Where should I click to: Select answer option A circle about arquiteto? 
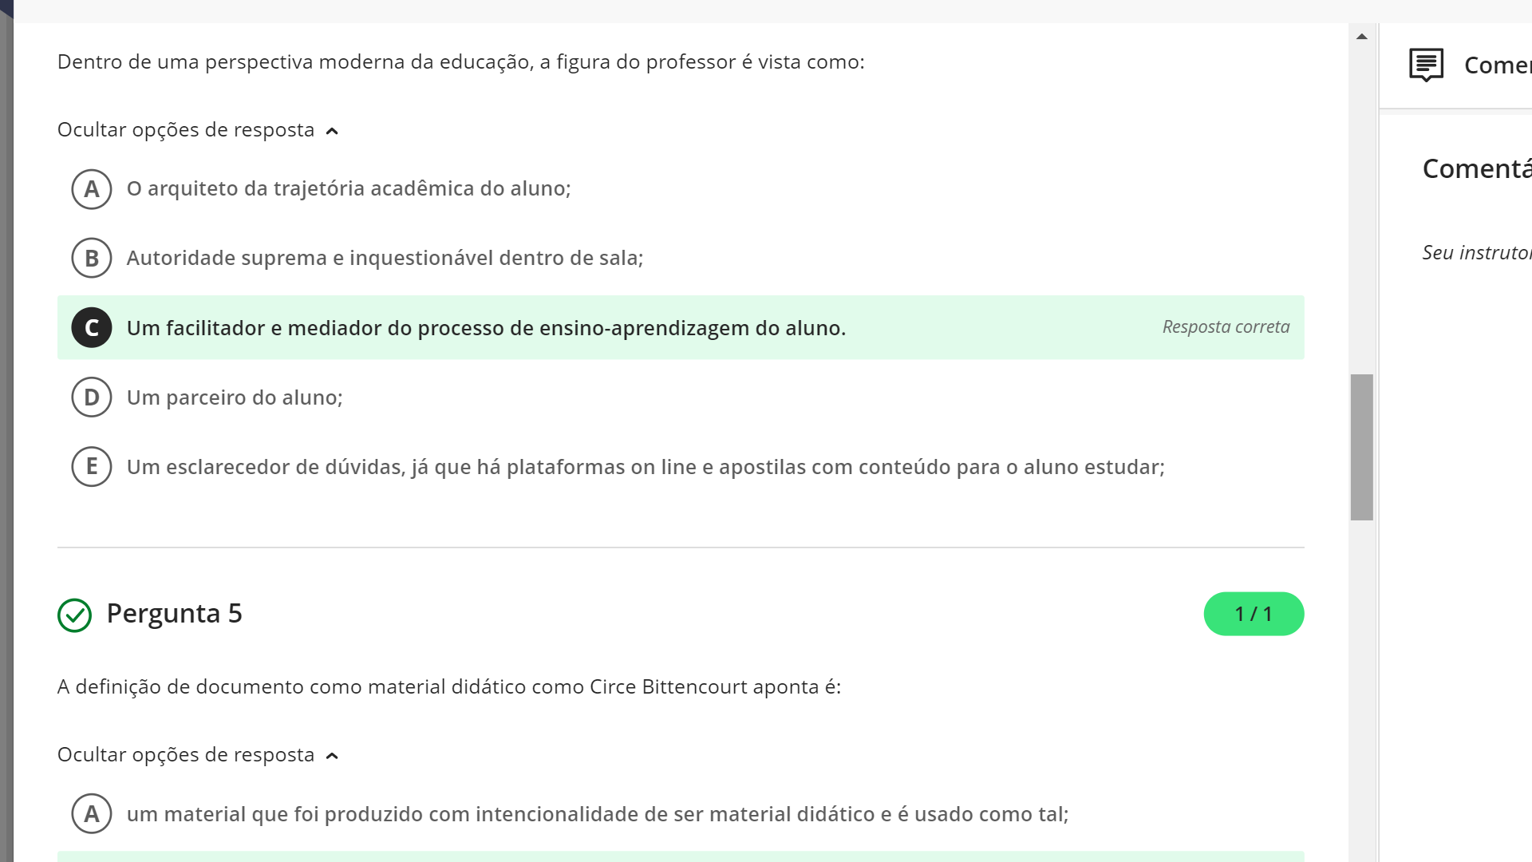[x=92, y=189]
